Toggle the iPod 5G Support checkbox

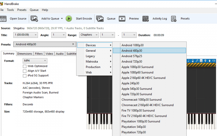(x=25, y=76)
